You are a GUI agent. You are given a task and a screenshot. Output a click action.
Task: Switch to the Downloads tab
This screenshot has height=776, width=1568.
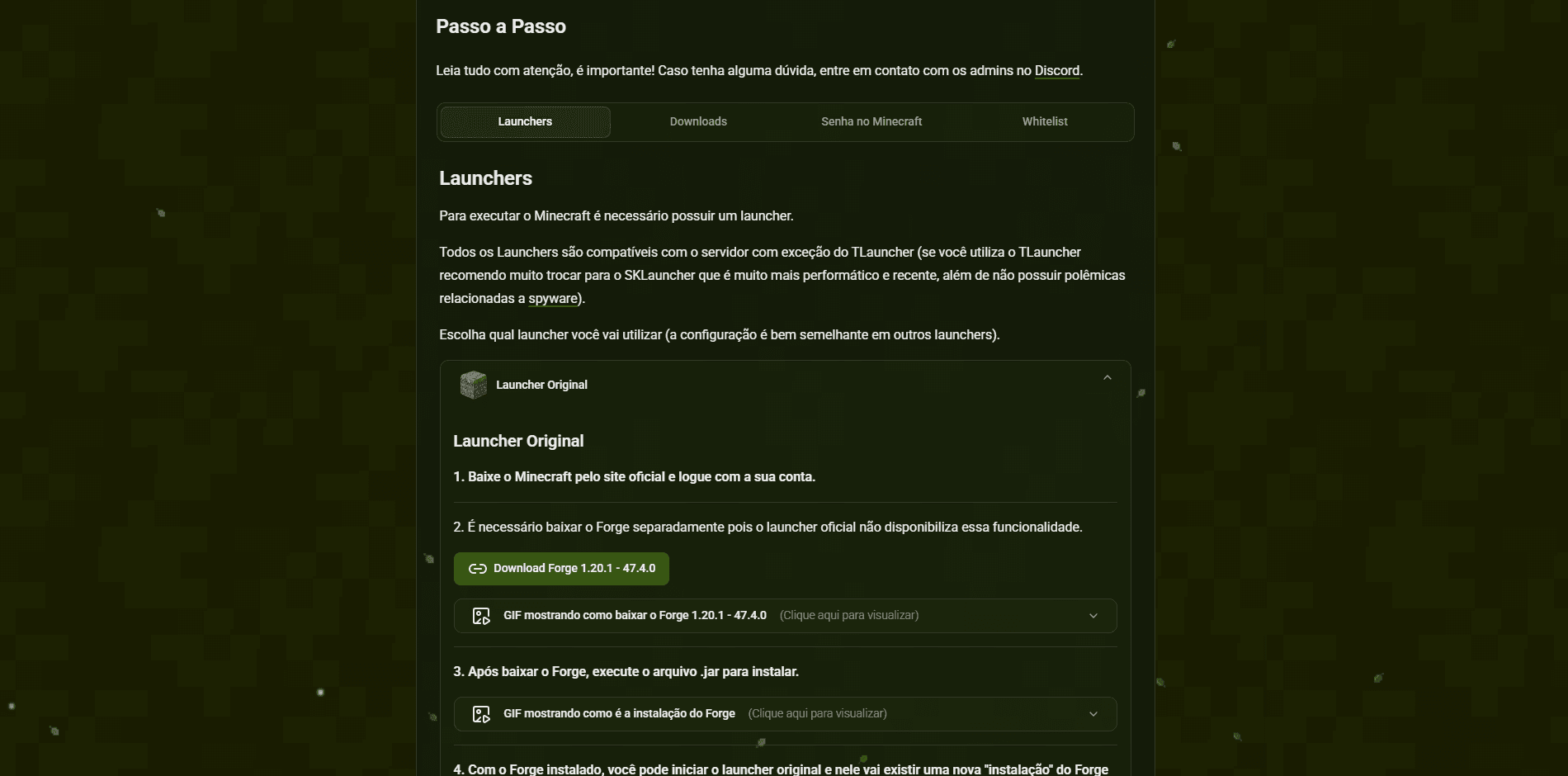(x=697, y=121)
